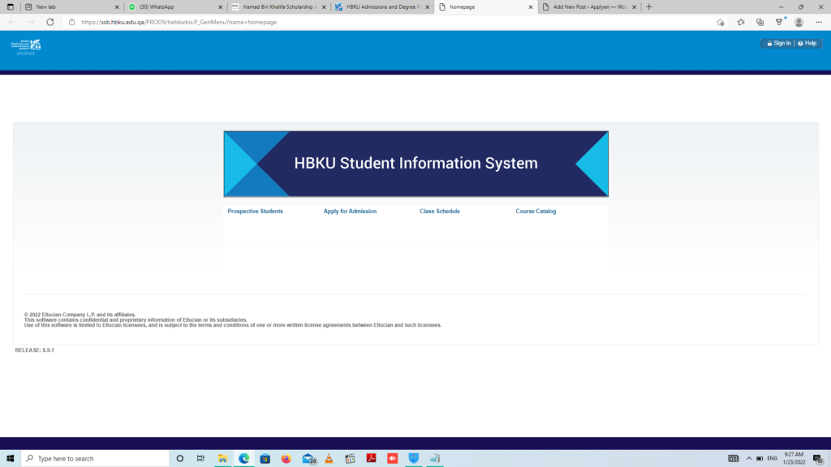Close the WhatsApp tab

tap(221, 6)
